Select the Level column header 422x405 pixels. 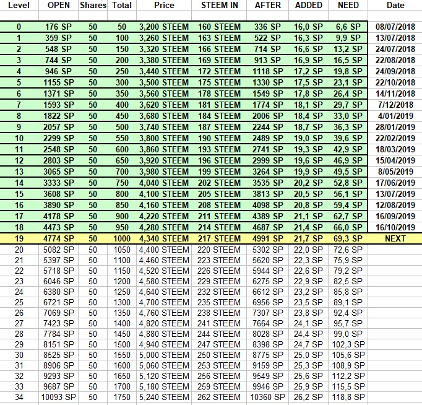19,5
